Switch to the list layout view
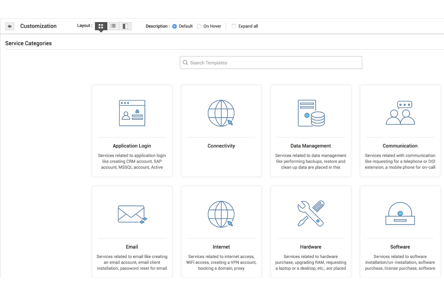This screenshot has height=296, width=444. (x=113, y=26)
